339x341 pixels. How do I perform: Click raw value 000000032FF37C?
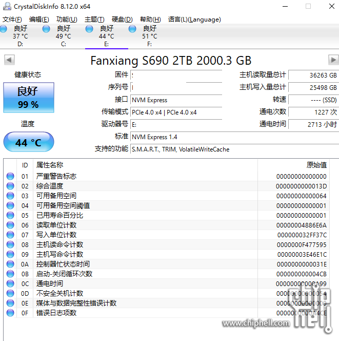point(302,235)
